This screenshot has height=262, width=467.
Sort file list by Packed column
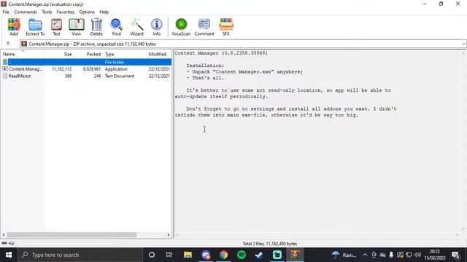pos(88,54)
